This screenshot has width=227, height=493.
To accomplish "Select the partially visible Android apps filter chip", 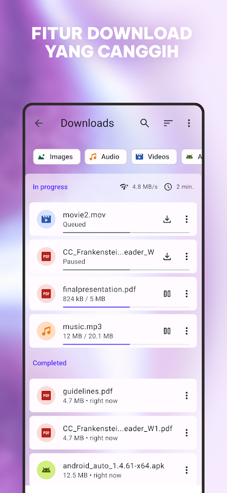I will (x=192, y=157).
